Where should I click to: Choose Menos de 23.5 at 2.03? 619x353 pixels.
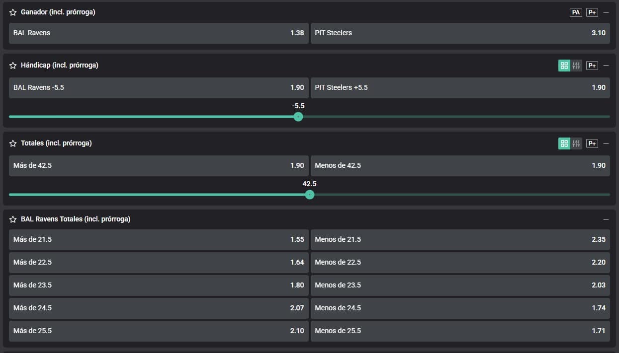point(460,285)
